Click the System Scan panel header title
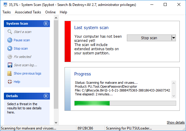This screenshot has height=131, width=186. (17, 23)
